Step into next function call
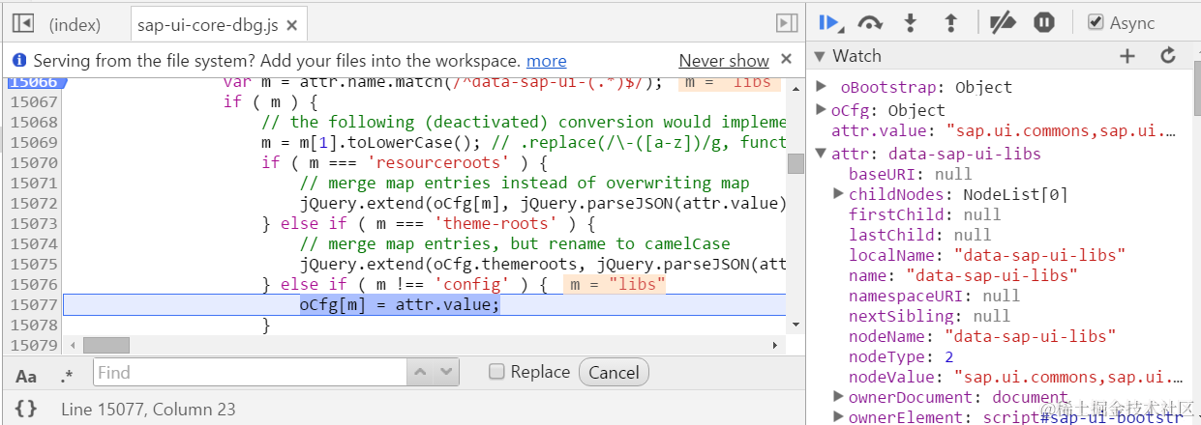Screen dimensions: 1201x425 tap(910, 22)
